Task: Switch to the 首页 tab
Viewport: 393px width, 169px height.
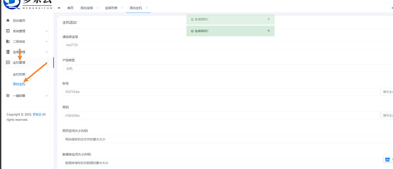Action: [x=70, y=8]
